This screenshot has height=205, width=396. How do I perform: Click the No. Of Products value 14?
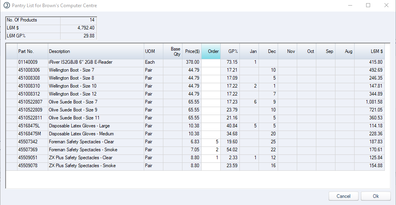click(78, 20)
